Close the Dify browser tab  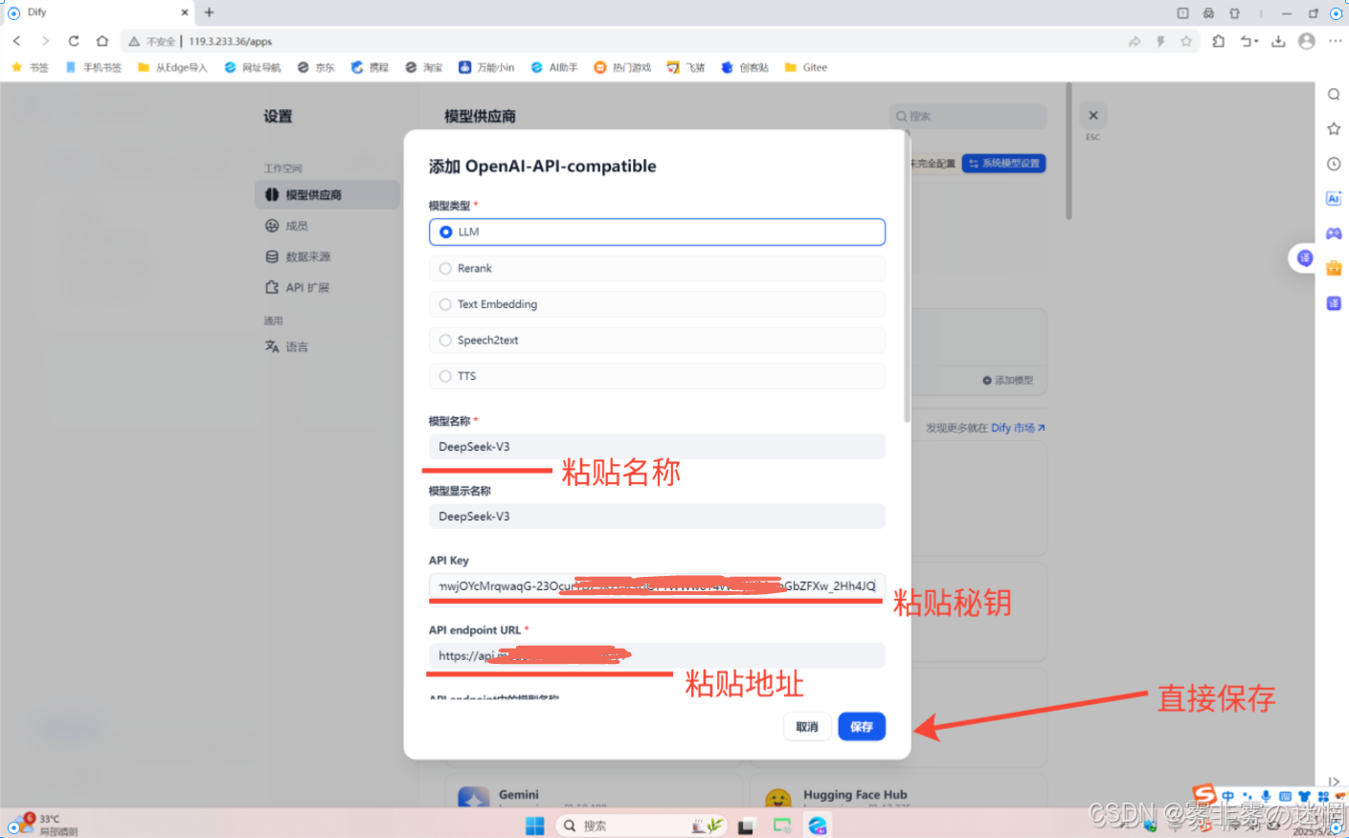tap(185, 12)
